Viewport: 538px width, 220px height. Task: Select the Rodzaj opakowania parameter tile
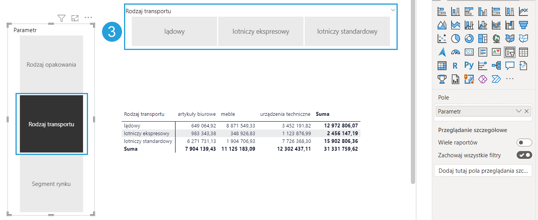click(51, 65)
